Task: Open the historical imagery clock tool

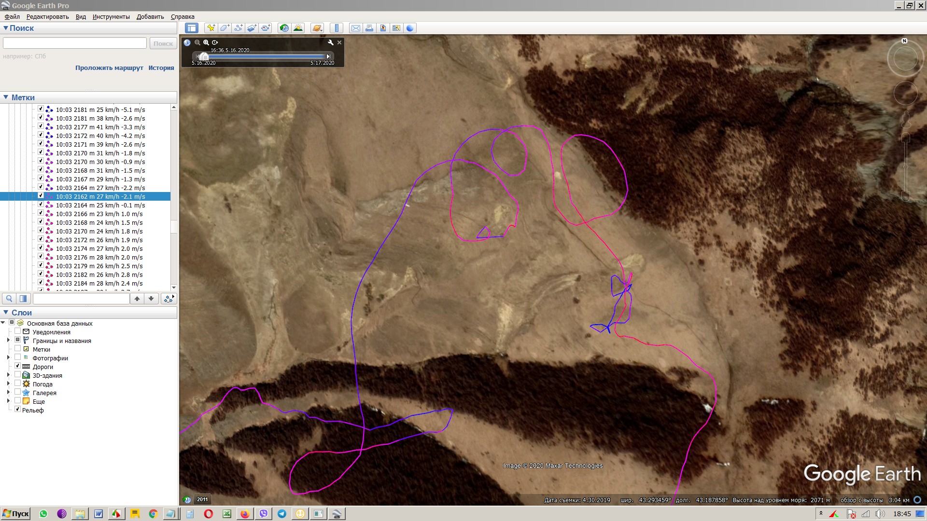Action: pyautogui.click(x=284, y=28)
